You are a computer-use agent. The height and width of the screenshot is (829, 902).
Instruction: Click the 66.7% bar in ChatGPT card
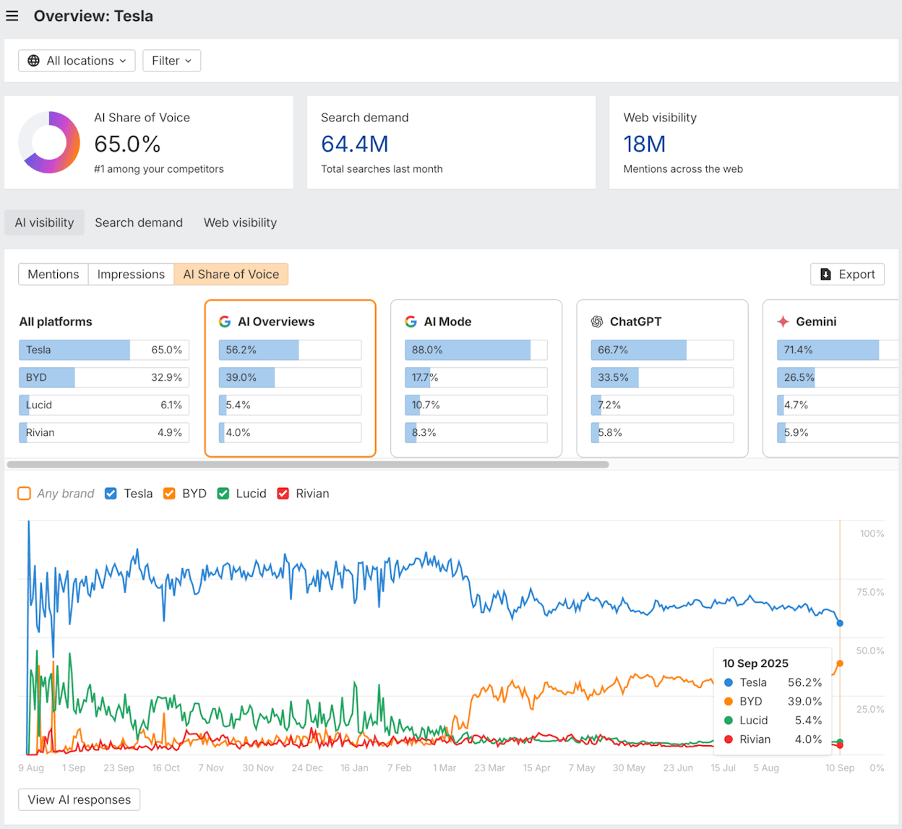pyautogui.click(x=662, y=350)
